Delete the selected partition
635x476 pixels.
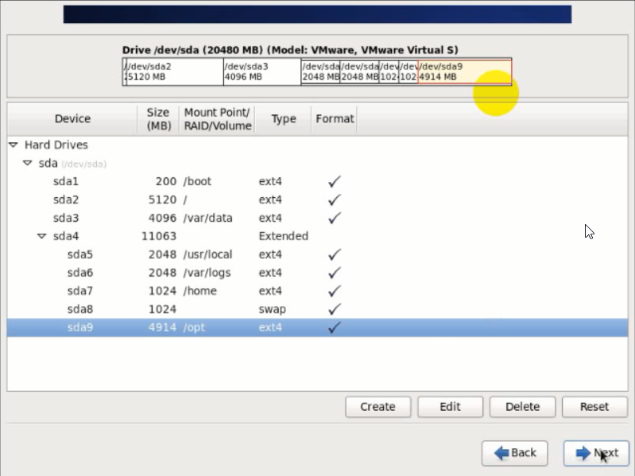[x=522, y=406]
